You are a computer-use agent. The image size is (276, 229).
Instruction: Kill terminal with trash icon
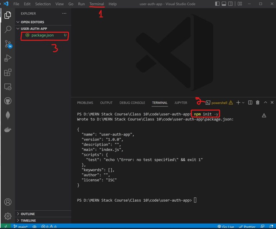pyautogui.click(x=258, y=102)
